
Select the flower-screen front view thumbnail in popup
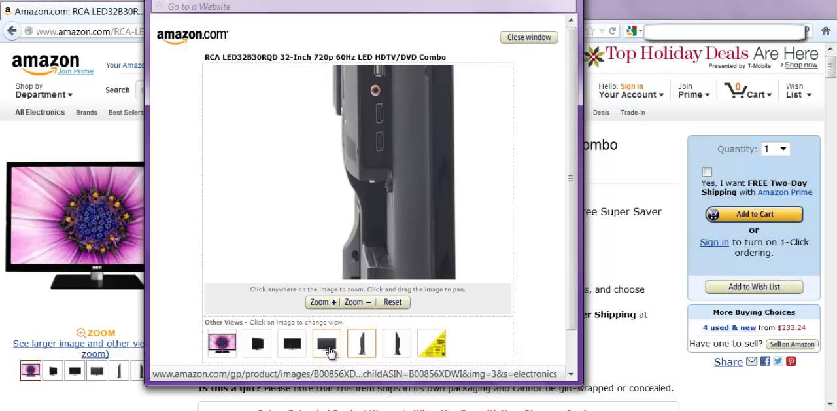coord(222,343)
